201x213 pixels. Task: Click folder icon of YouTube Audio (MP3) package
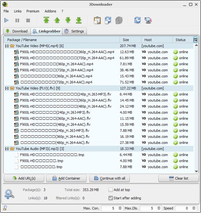point(12,148)
